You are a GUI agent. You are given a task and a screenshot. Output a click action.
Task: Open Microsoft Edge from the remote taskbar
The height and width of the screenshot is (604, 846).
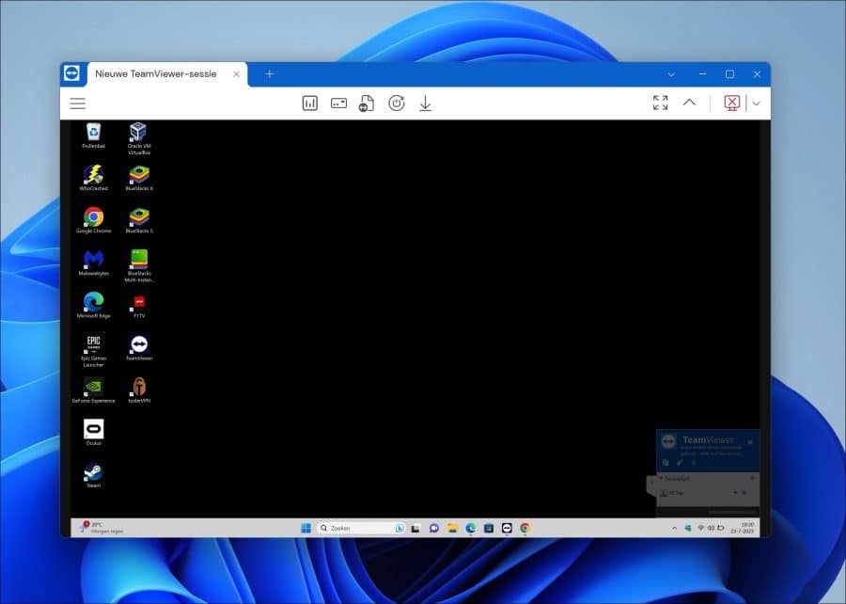(471, 528)
